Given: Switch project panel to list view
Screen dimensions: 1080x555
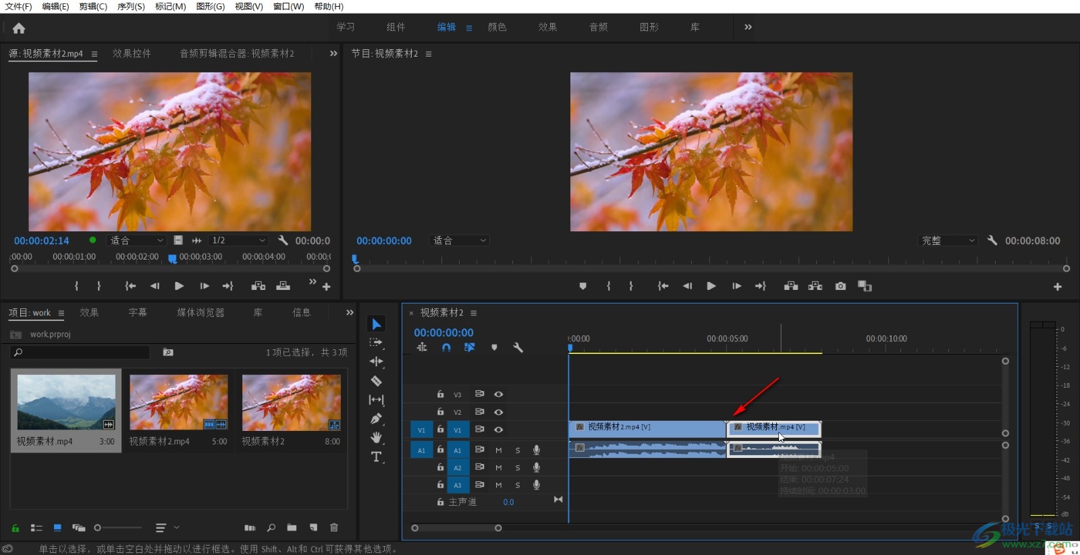Looking at the screenshot, I should pyautogui.click(x=36, y=527).
